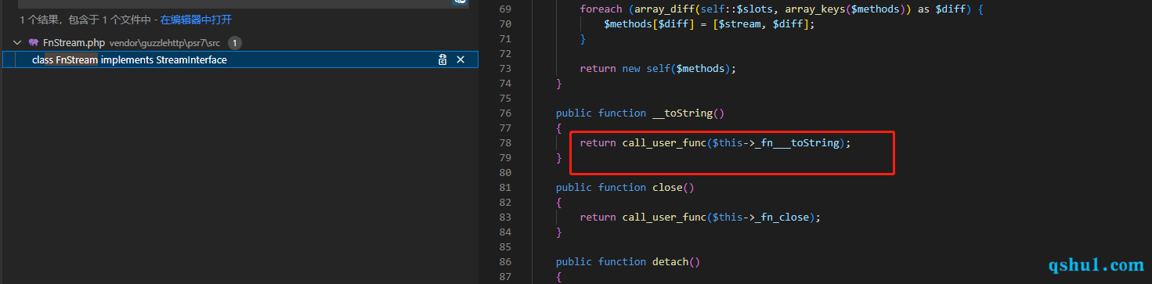Dismiss the FnStream search result with X
Image resolution: width=1152 pixels, height=284 pixels.
coord(460,59)
